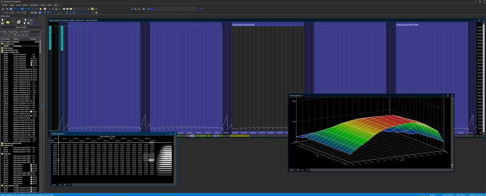Select the Hexdump entry in the tree

pyautogui.click(x=17, y=46)
